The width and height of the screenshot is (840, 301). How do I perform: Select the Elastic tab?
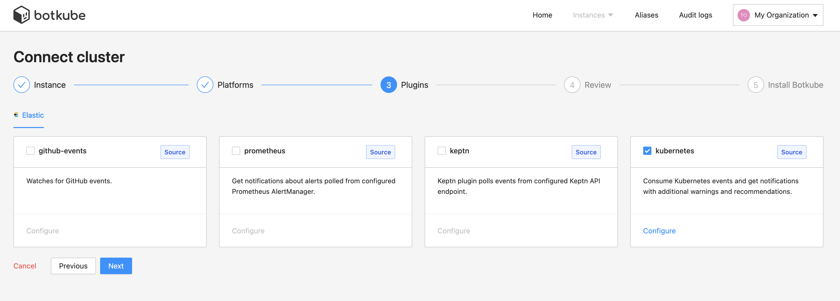coord(29,115)
